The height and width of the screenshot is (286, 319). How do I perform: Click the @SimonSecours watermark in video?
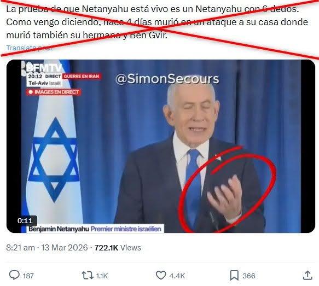(167, 79)
